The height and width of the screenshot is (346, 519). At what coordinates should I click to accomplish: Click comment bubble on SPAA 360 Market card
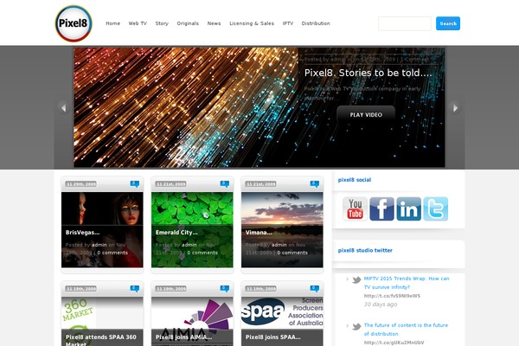coord(134,289)
